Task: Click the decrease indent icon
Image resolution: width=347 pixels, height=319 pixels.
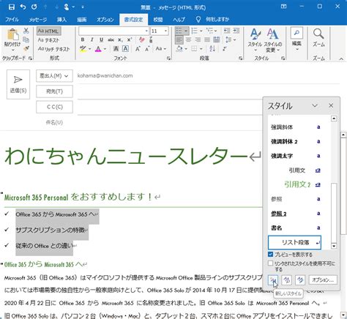Action: 227,31
